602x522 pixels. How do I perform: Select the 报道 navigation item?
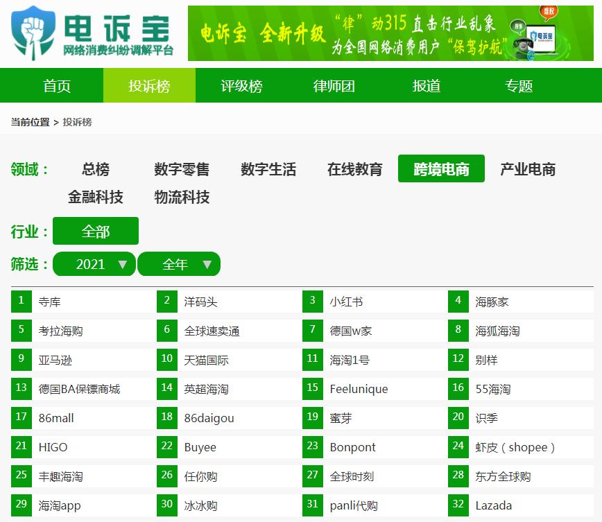(425, 85)
